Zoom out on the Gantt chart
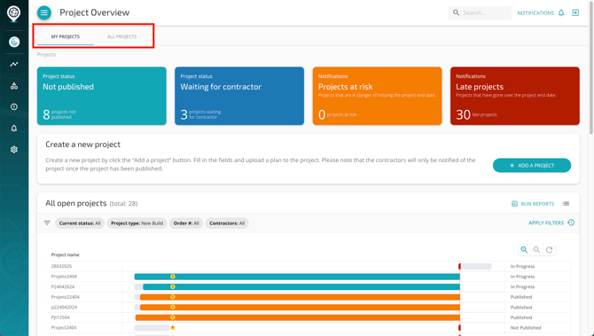This screenshot has height=336, width=594. pyautogui.click(x=536, y=250)
